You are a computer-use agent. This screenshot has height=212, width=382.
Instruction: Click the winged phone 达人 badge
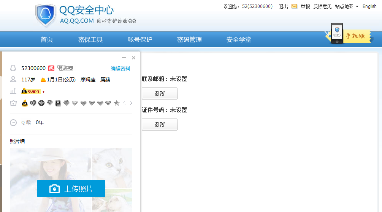(65, 68)
